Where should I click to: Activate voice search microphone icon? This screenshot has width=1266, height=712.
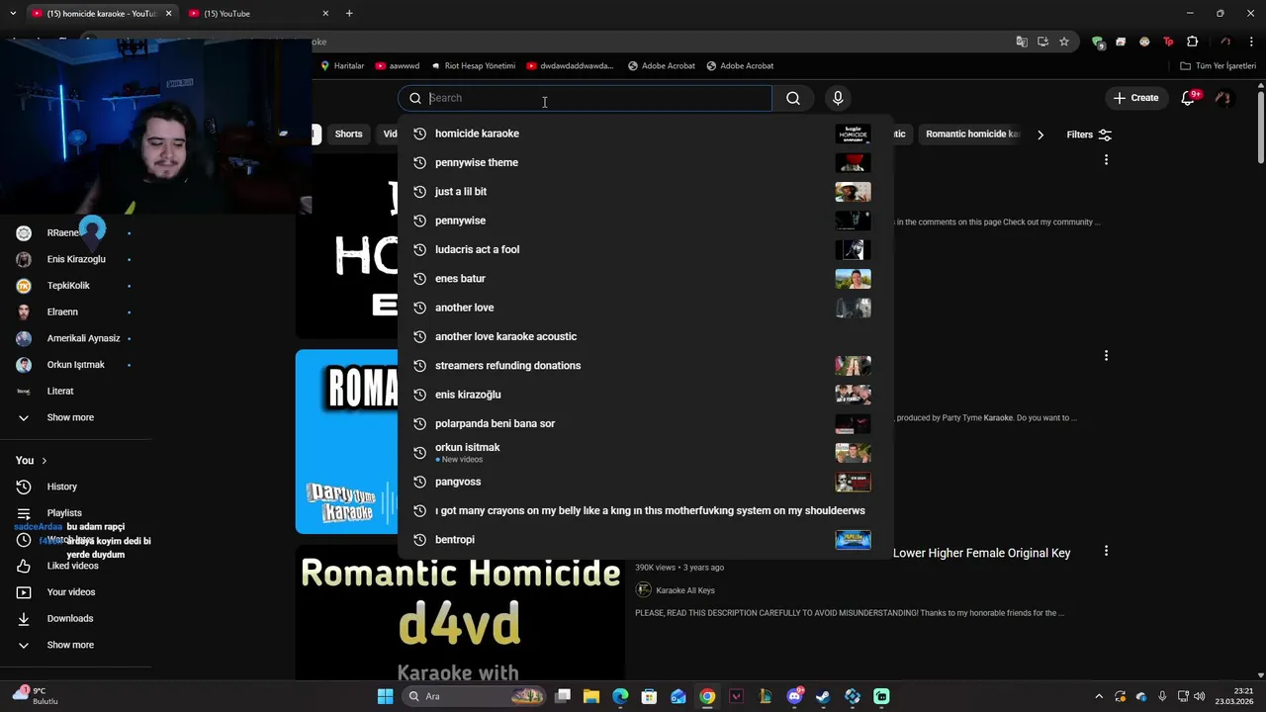click(838, 98)
